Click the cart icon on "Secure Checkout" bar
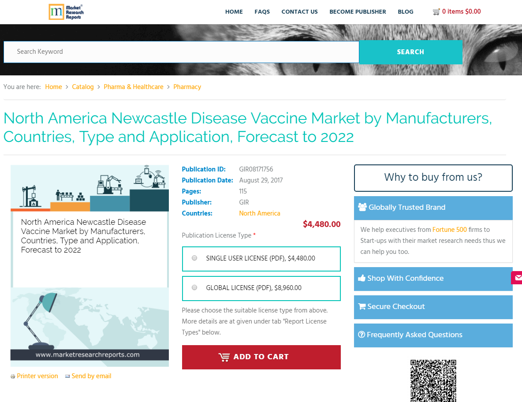522x402 pixels. 362,306
